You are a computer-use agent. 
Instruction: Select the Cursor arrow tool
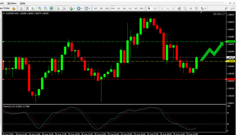point(149,8)
